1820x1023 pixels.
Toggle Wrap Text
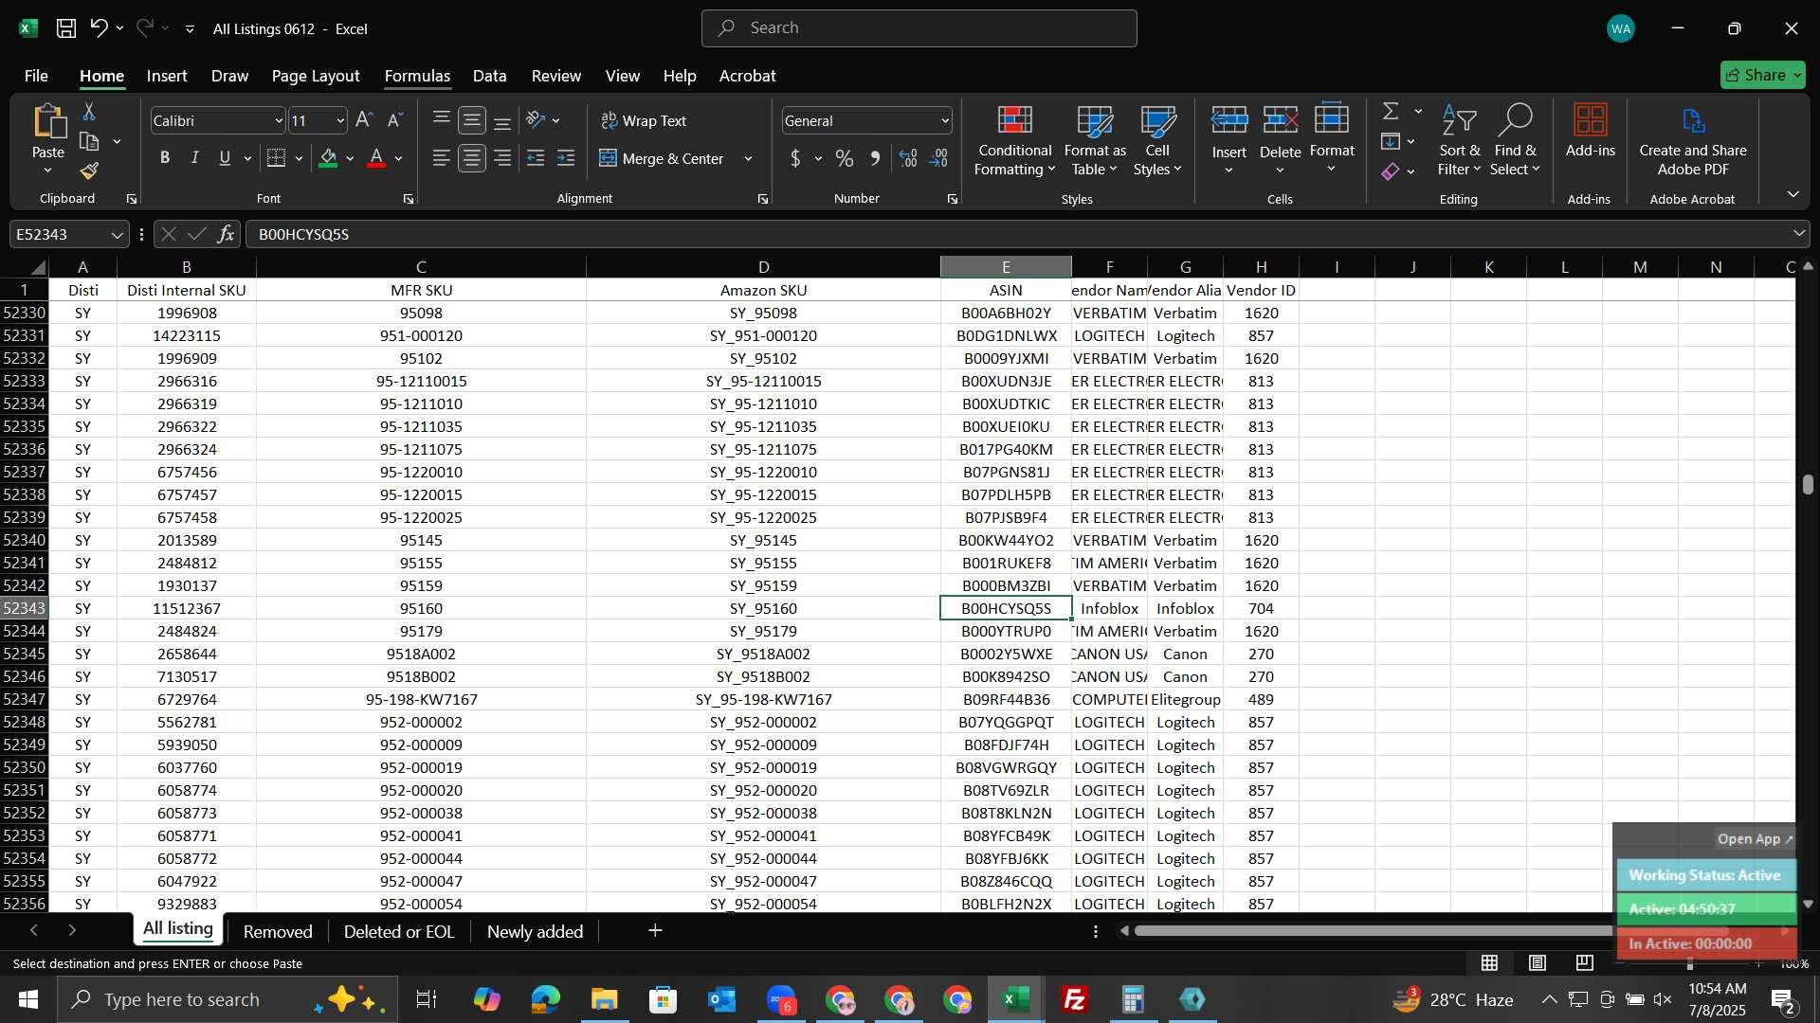click(x=644, y=120)
